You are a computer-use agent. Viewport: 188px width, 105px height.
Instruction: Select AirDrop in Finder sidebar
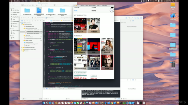[14, 15]
